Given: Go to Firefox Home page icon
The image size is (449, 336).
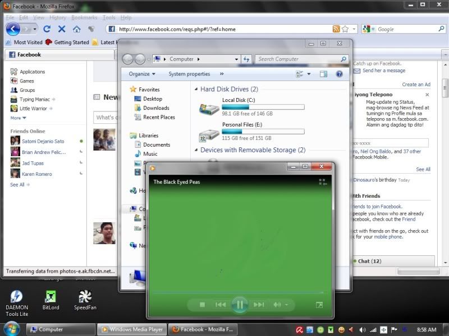Looking at the screenshot, I should [76, 29].
